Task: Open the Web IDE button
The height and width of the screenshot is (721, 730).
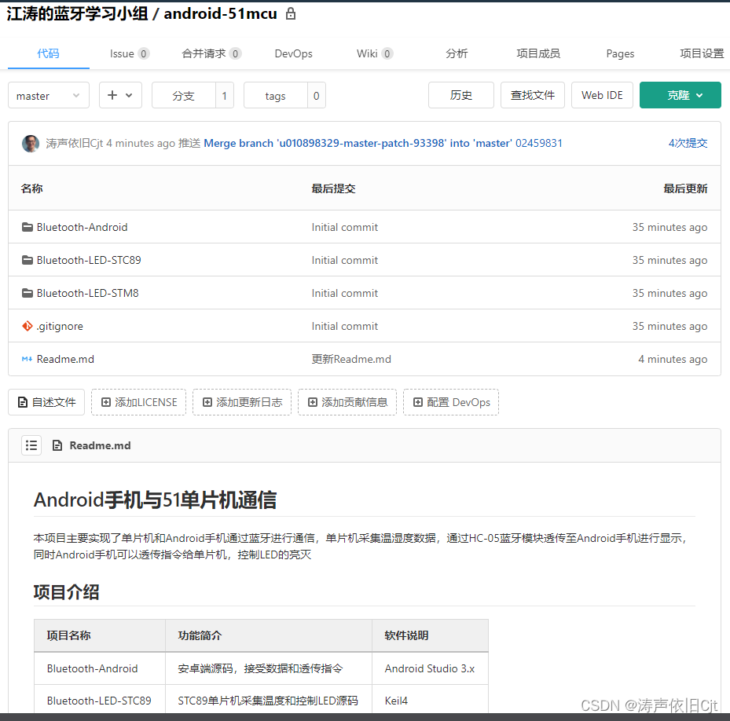Action: click(602, 95)
